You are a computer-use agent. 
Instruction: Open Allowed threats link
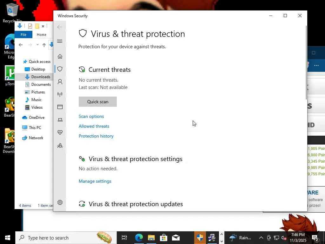94,126
